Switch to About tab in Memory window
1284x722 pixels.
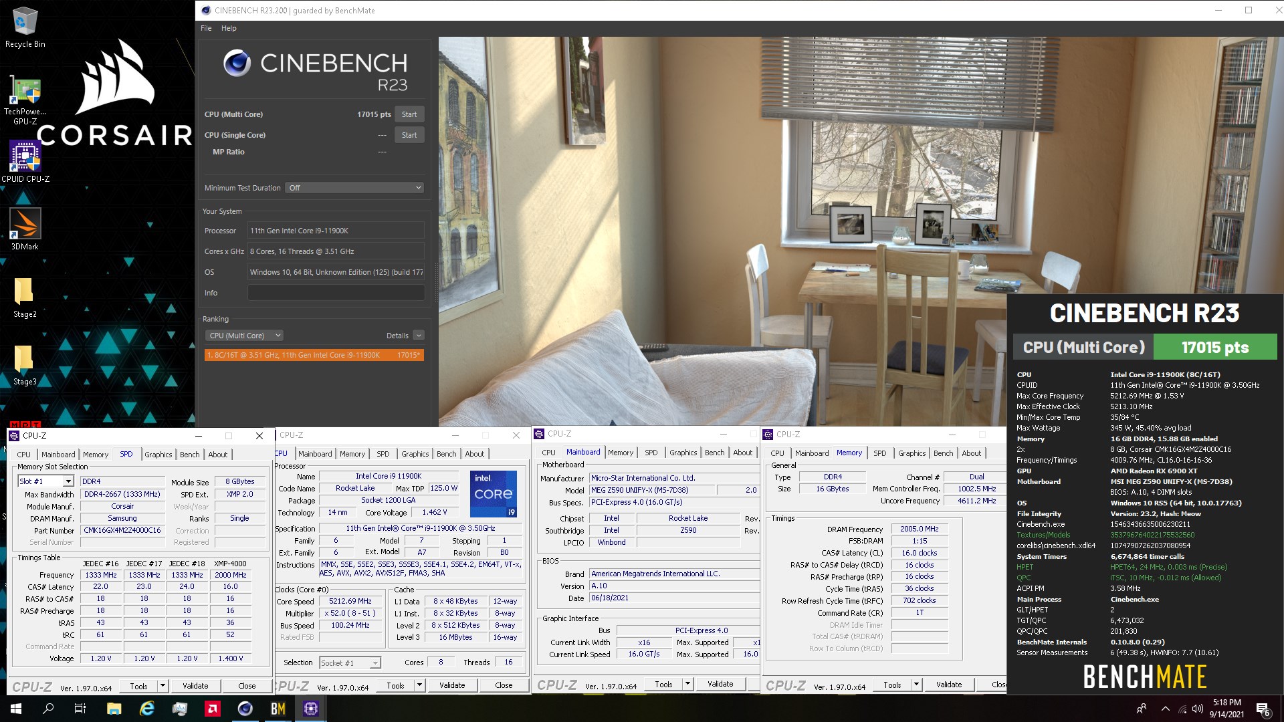click(x=972, y=453)
